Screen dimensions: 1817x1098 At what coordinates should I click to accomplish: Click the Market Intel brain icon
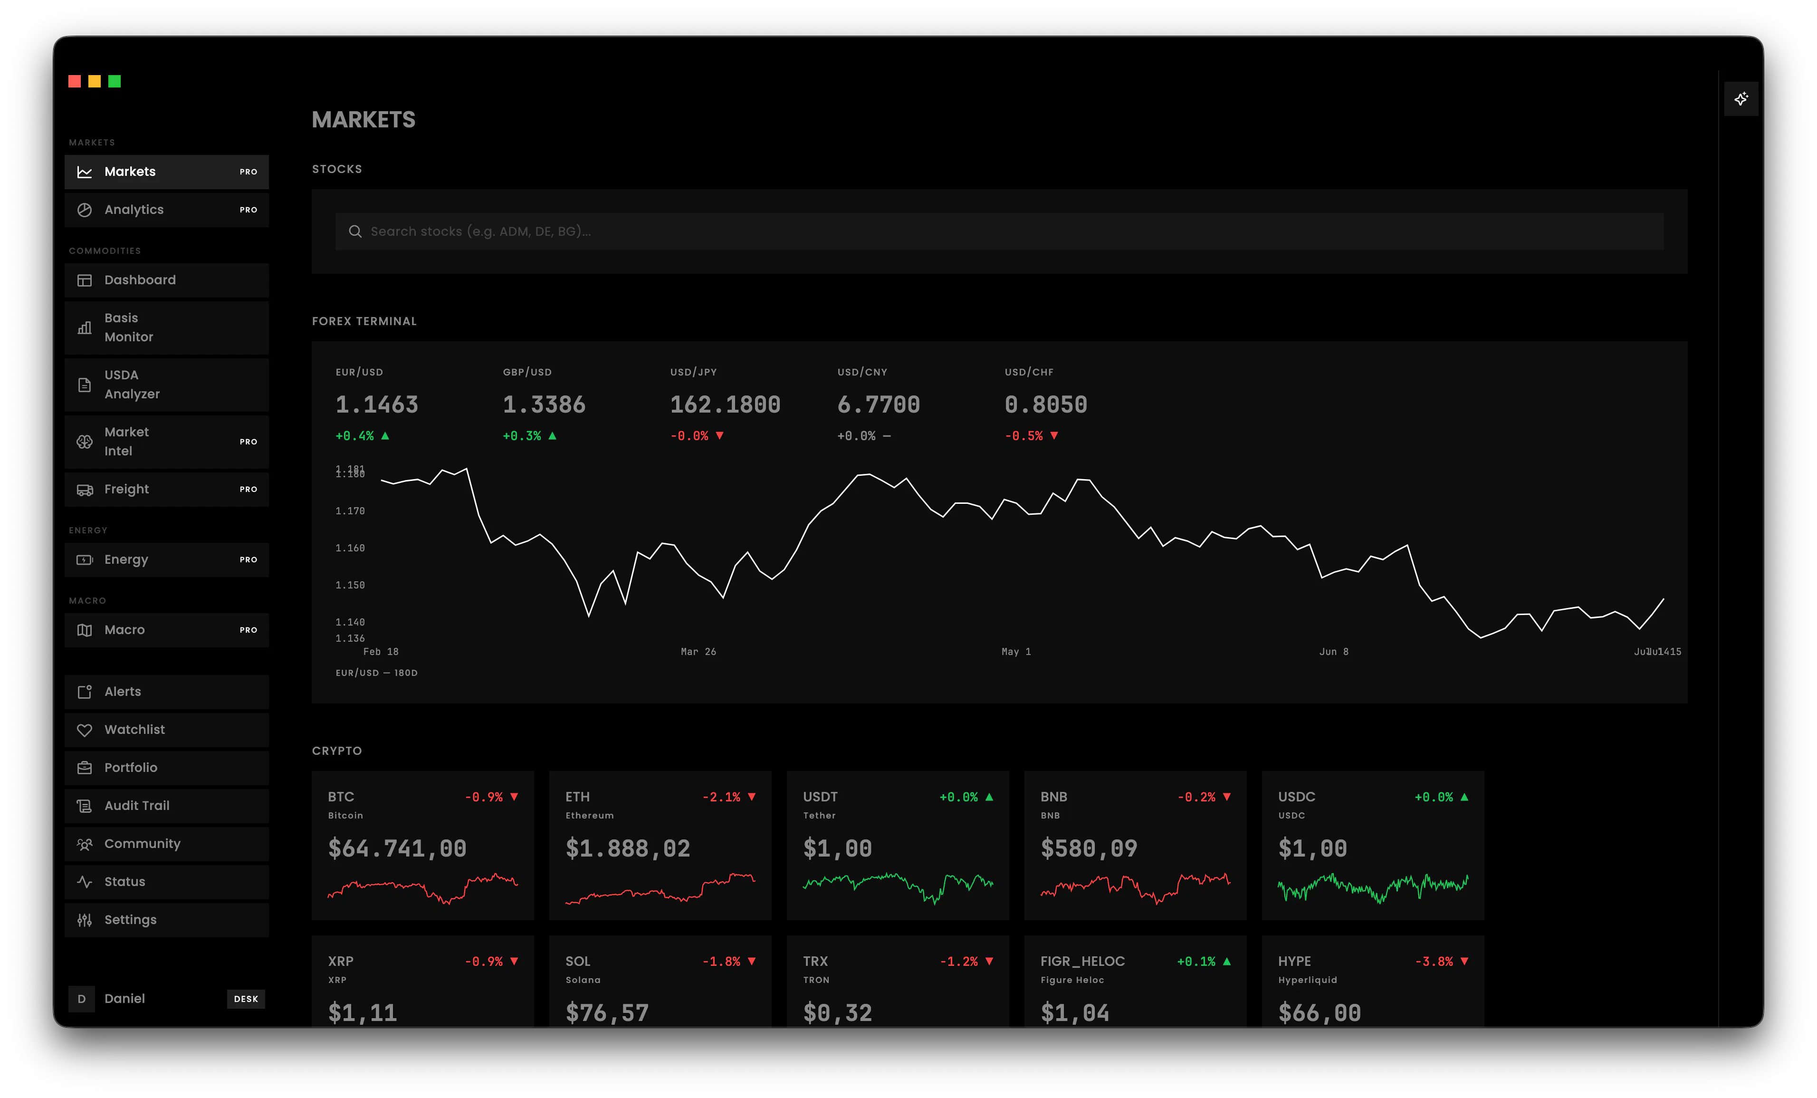pyautogui.click(x=85, y=442)
